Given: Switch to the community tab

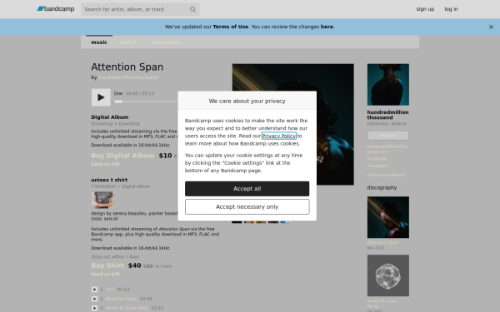Looking at the screenshot, I should click(166, 42).
